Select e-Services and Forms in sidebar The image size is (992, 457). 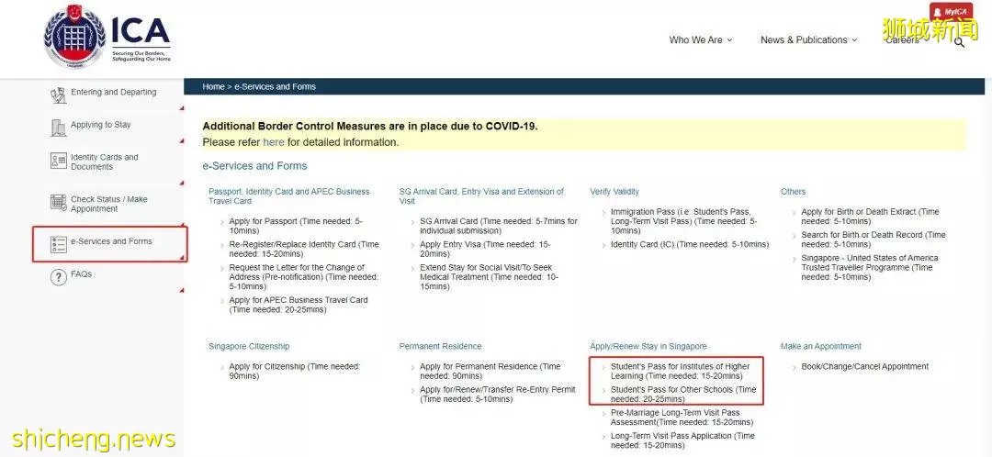[x=111, y=241]
